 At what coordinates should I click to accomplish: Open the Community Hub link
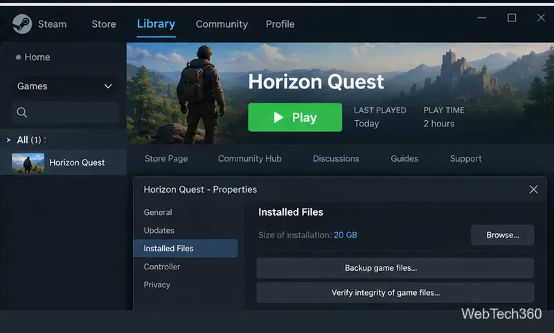coord(250,159)
